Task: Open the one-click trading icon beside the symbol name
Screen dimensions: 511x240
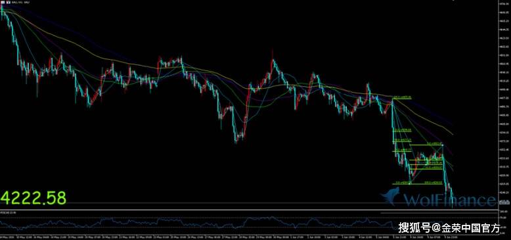Action: pyautogui.click(x=8, y=2)
